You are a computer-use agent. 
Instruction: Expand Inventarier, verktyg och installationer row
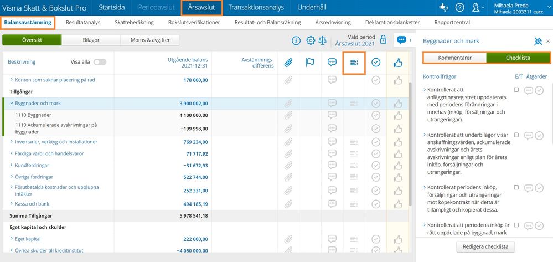click(x=12, y=142)
